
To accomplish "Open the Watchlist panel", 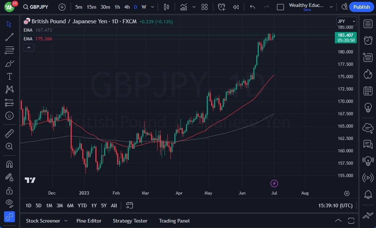I will click(368, 24).
